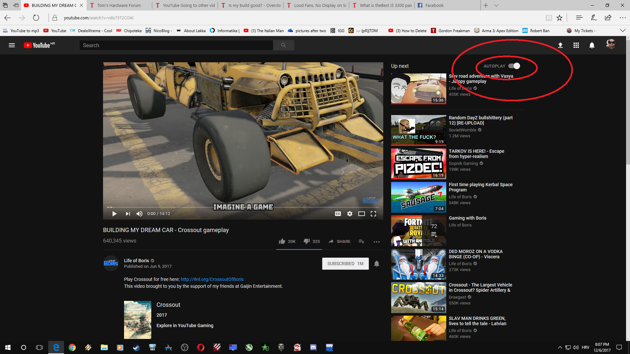
Task: Click Explore in YouTube Gaming
Action: click(x=185, y=325)
